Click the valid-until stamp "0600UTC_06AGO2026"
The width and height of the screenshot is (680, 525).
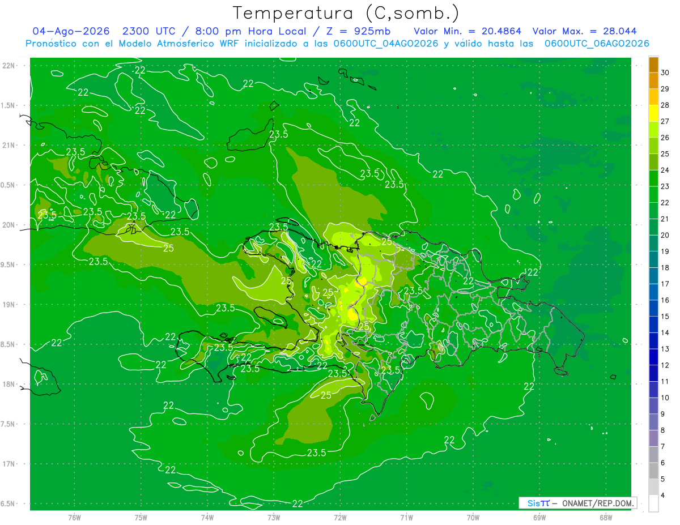tap(597, 44)
